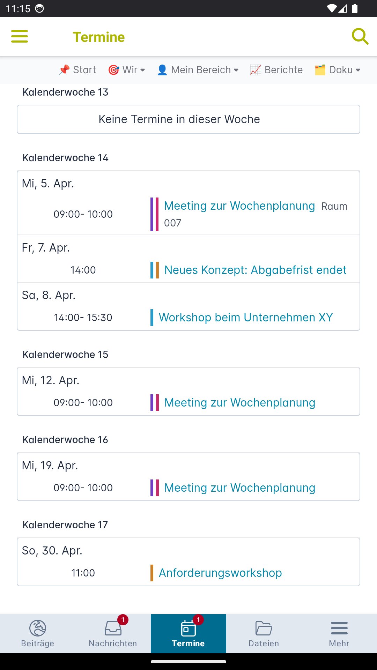
Task: Open the Berichte menu item
Action: click(x=276, y=70)
